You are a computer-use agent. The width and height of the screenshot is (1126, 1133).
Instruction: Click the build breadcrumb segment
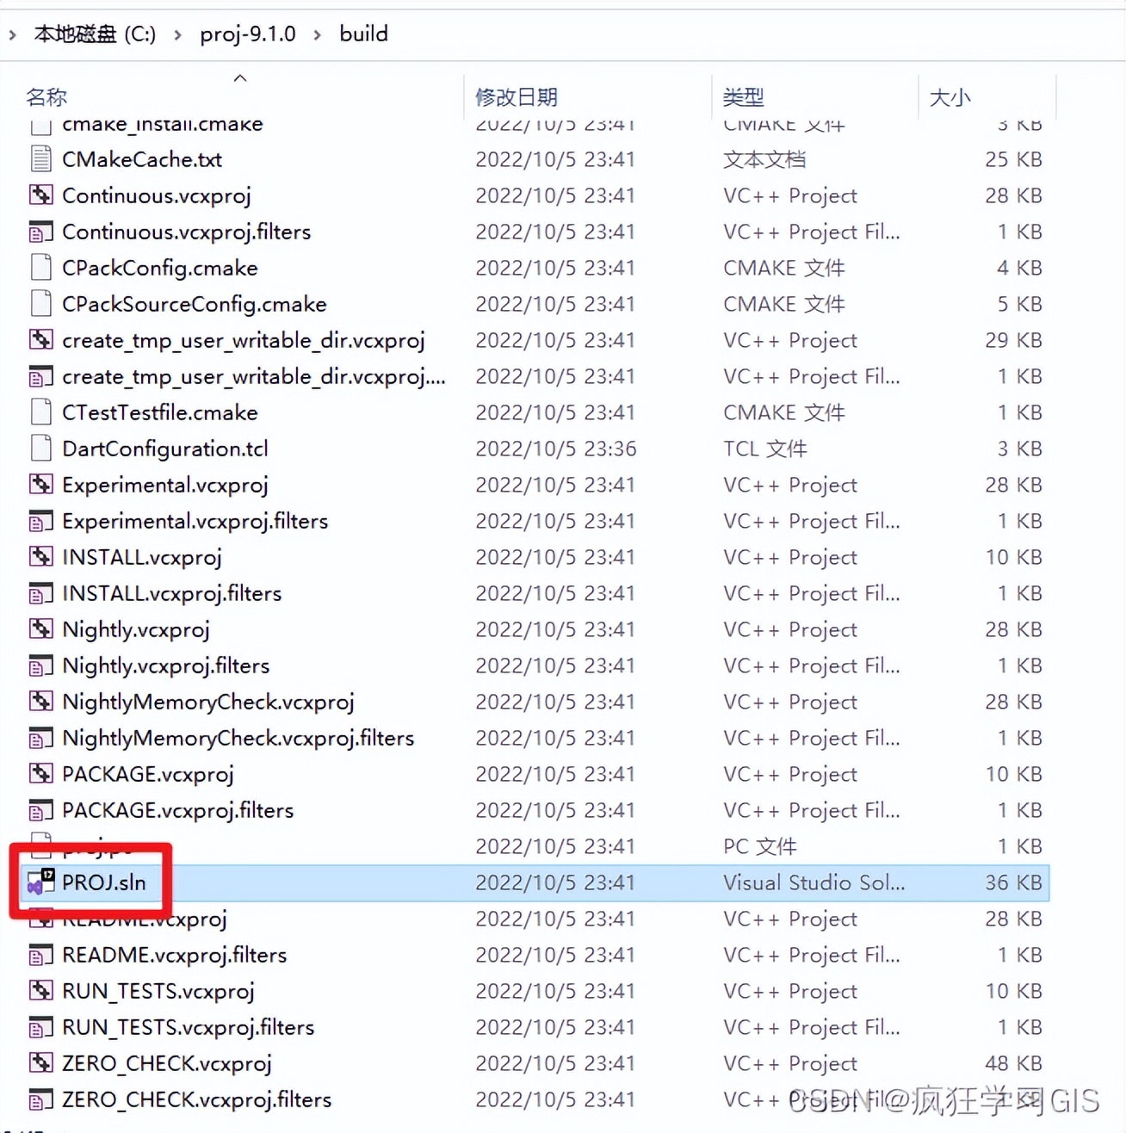coord(363,34)
